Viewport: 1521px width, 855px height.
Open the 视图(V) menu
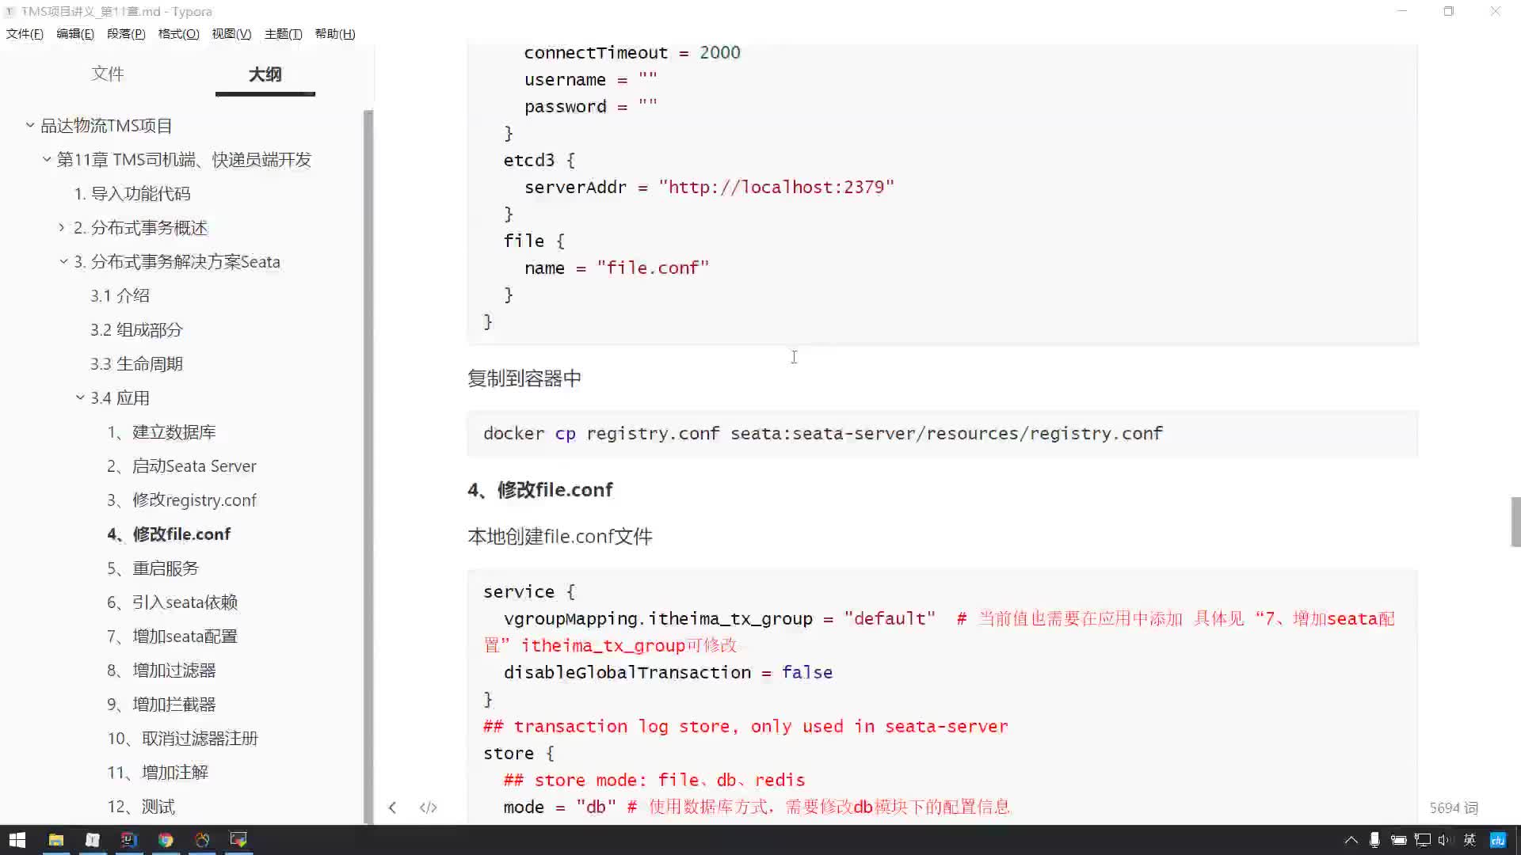pos(231,34)
